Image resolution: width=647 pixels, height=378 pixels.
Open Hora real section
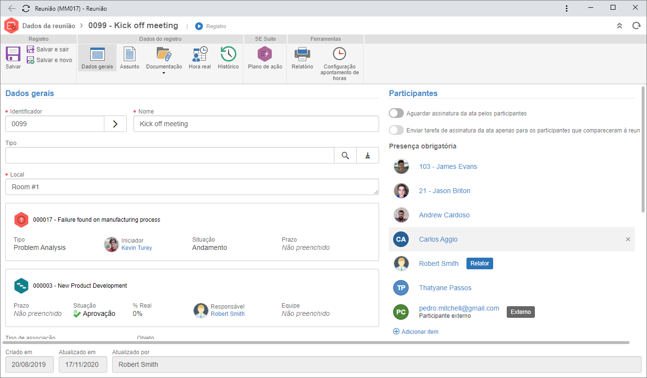[x=199, y=58]
